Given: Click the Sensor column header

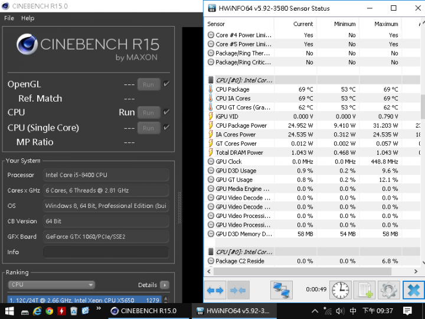Looking at the screenshot, I should coord(239,24).
